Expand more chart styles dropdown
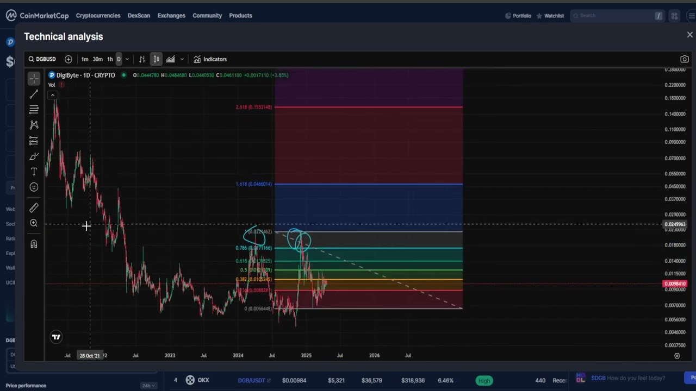Screen dimensions: 696x391 182,59
